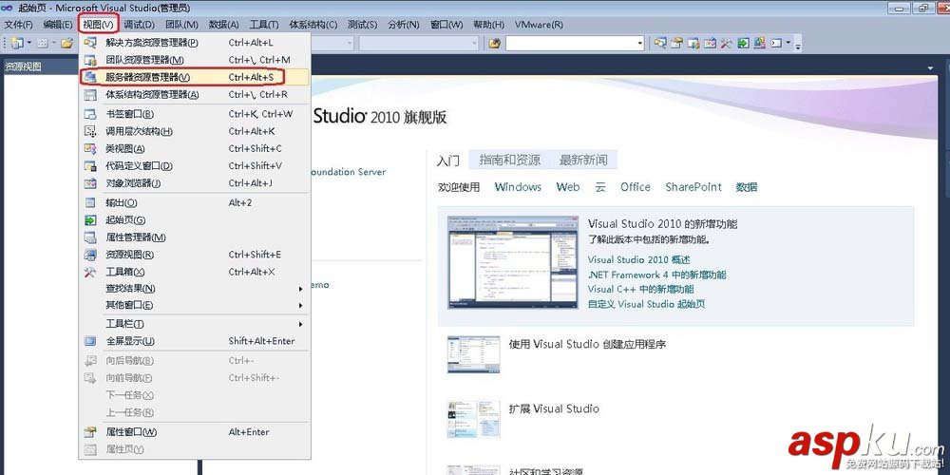
Task: Choose 全屏显示(U) from the menu
Action: tap(195, 341)
